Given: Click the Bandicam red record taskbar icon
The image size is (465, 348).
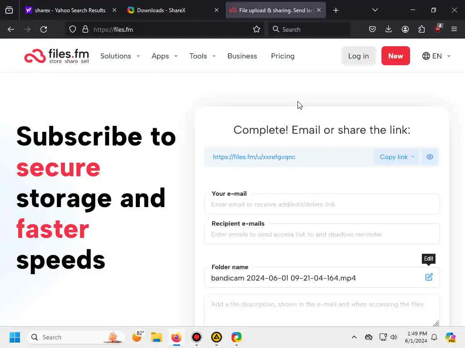Looking at the screenshot, I should [196, 337].
